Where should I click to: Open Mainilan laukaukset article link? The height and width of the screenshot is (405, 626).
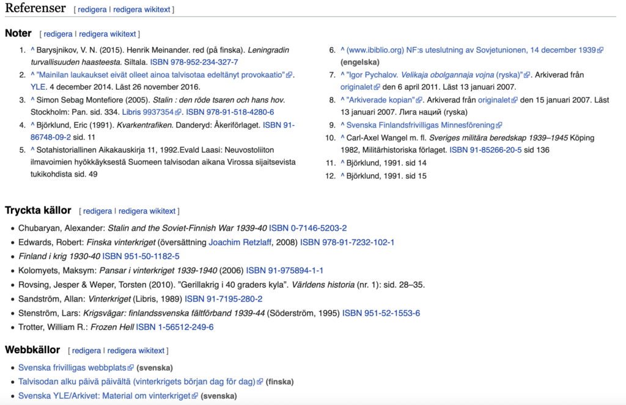(161, 75)
